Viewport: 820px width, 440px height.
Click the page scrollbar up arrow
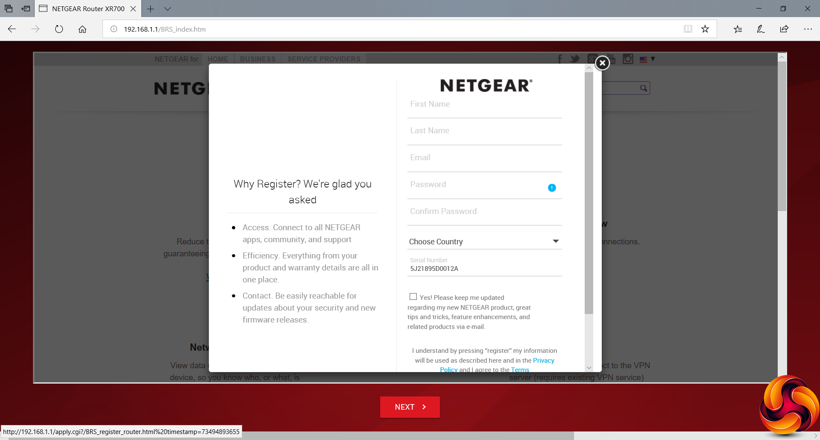point(782,57)
